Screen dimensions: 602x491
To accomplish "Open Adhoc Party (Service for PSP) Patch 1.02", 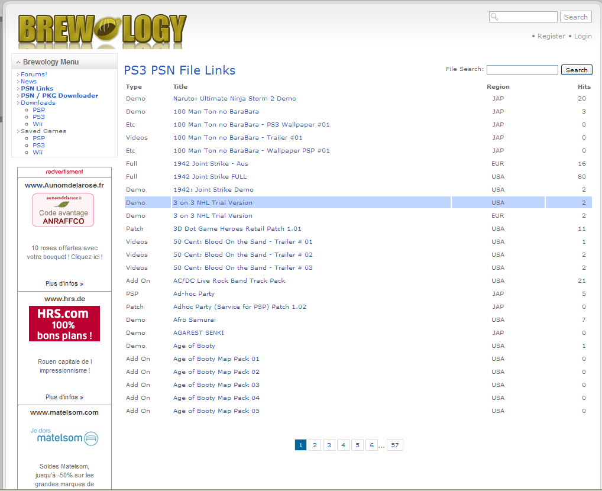I will pyautogui.click(x=239, y=307).
